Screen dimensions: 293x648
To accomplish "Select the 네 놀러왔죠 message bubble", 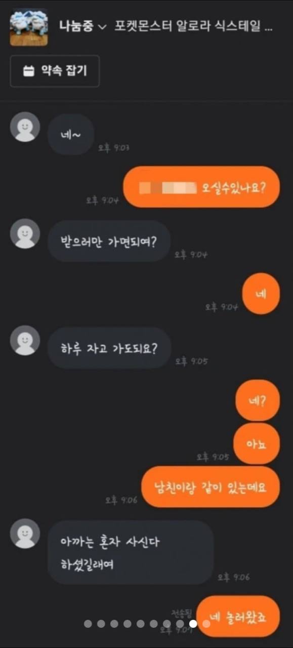I will click(238, 616).
